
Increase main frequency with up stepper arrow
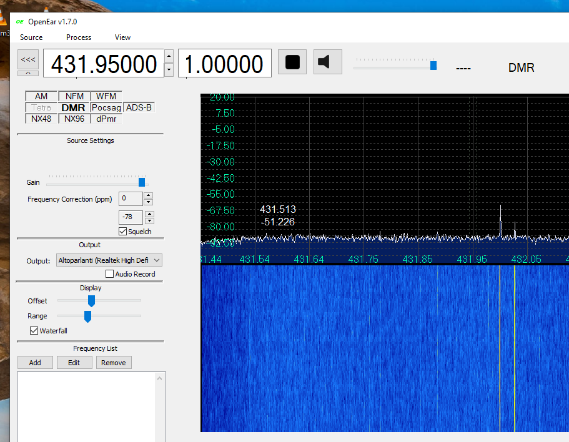(x=169, y=56)
